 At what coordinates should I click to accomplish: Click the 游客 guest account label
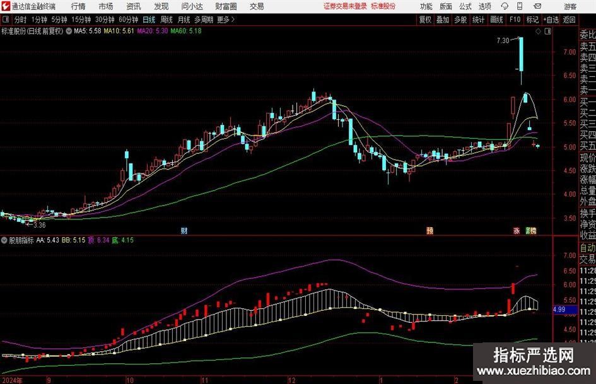[570, 6]
